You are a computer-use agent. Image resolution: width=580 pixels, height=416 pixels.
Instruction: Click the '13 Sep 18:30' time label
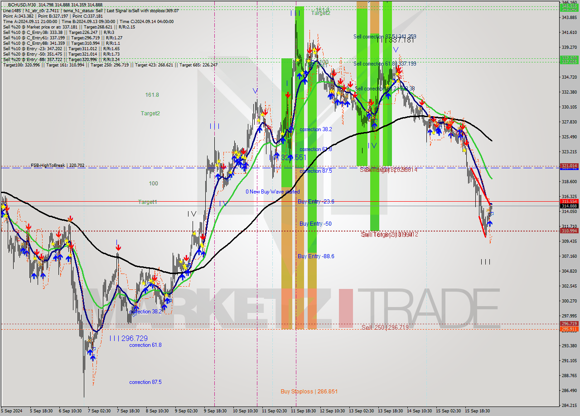[390, 411]
